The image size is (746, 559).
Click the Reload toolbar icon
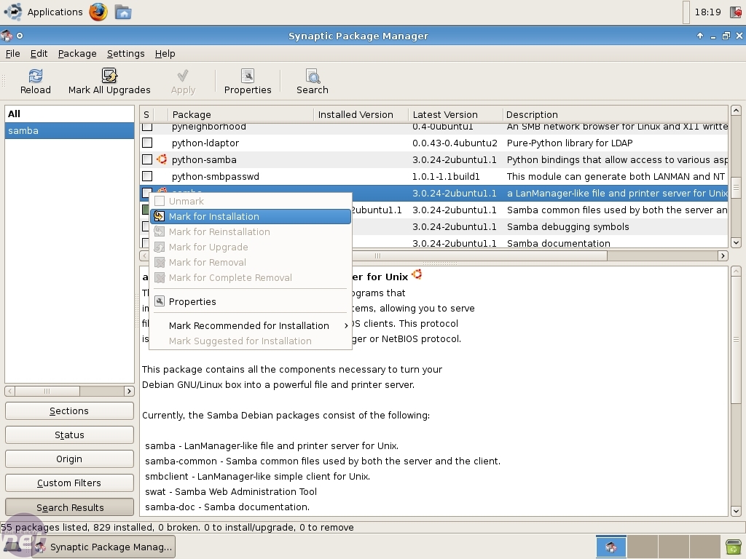point(36,76)
